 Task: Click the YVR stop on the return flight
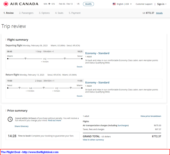point(30,88)
